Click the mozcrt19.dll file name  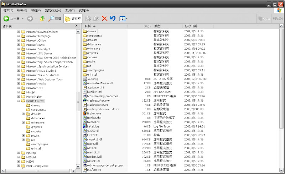point(94,140)
